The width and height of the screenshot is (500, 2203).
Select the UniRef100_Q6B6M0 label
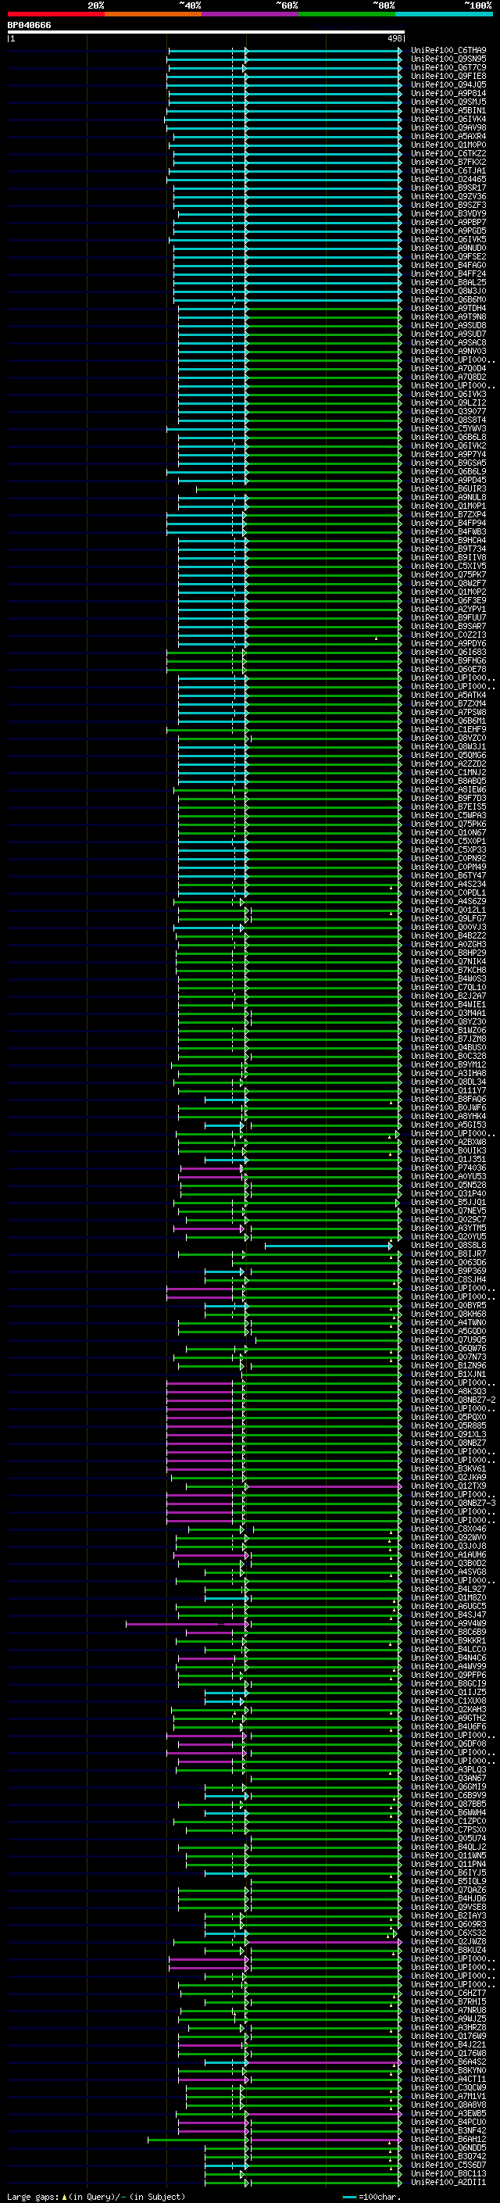click(x=448, y=299)
